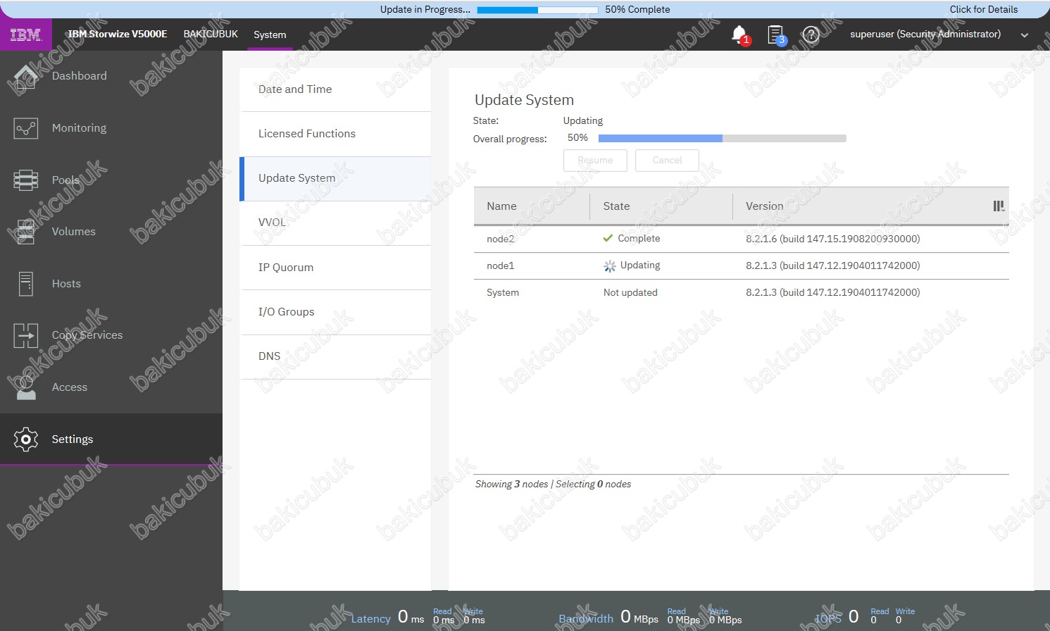Viewport: 1050px width, 631px height.
Task: Click the Click for Details link
Action: [983, 9]
